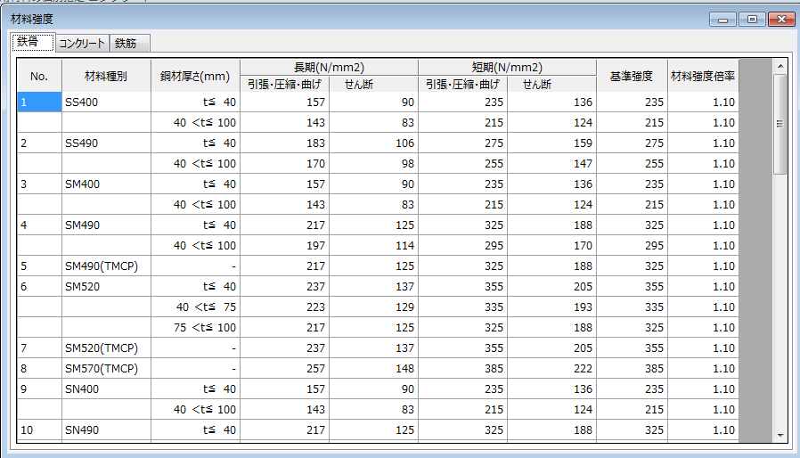The image size is (800, 458).
Task: Select row number 8 cell
Action: click(39, 369)
